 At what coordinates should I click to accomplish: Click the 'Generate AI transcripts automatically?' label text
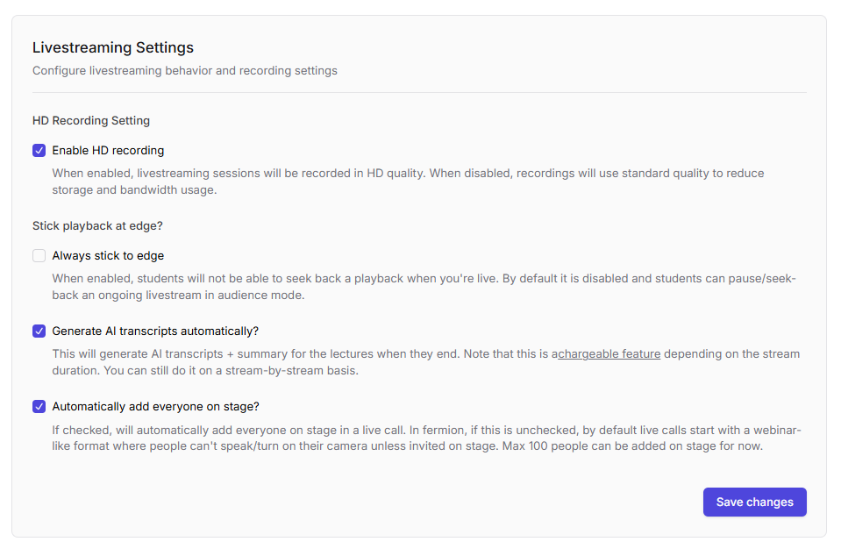[x=155, y=331]
